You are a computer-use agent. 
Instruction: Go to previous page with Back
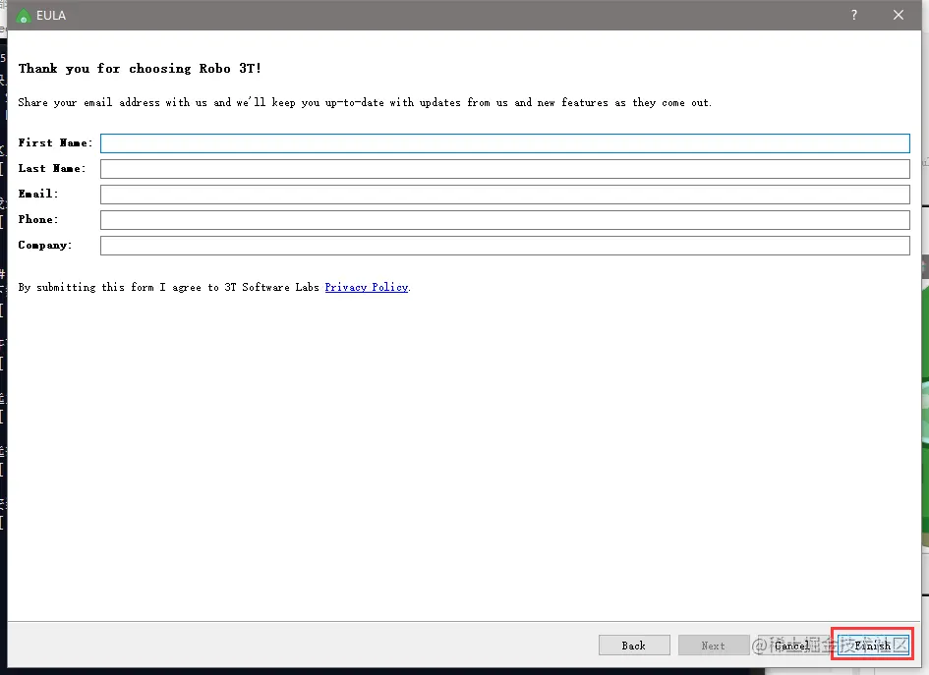[634, 646]
